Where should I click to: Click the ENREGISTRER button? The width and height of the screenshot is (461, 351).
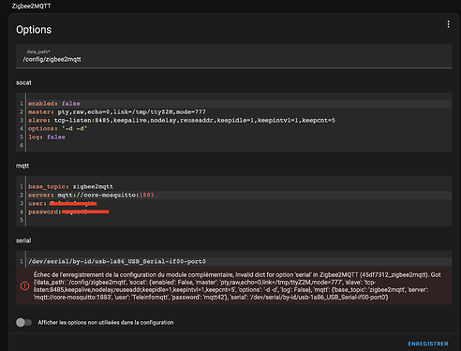[428, 344]
